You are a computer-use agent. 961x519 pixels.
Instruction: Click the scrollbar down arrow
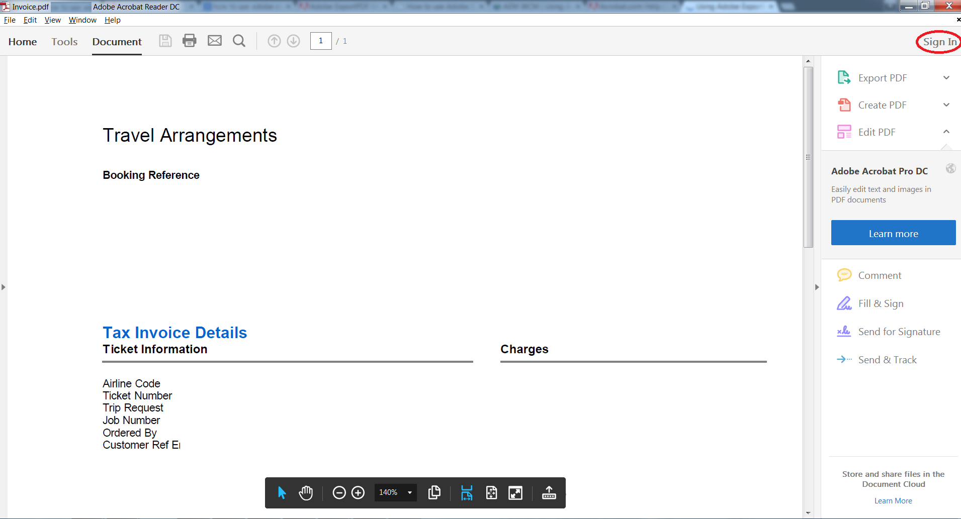(808, 513)
